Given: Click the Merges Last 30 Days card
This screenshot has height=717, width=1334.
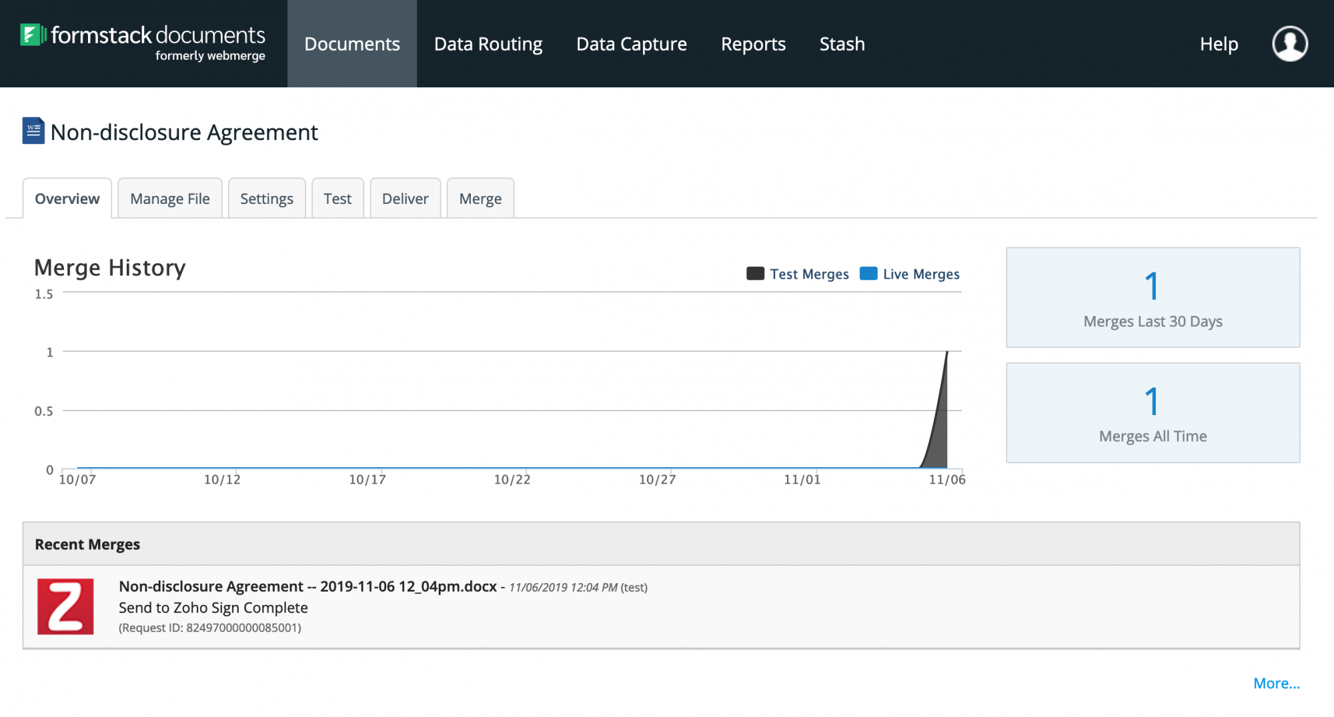Looking at the screenshot, I should click(1153, 297).
